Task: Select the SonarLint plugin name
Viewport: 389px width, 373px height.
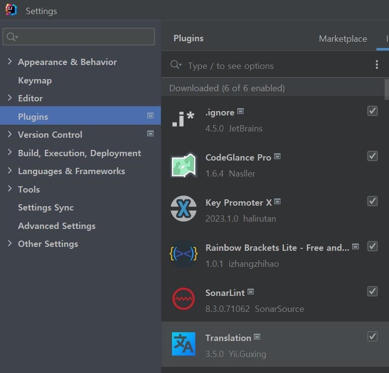Action: tap(225, 293)
